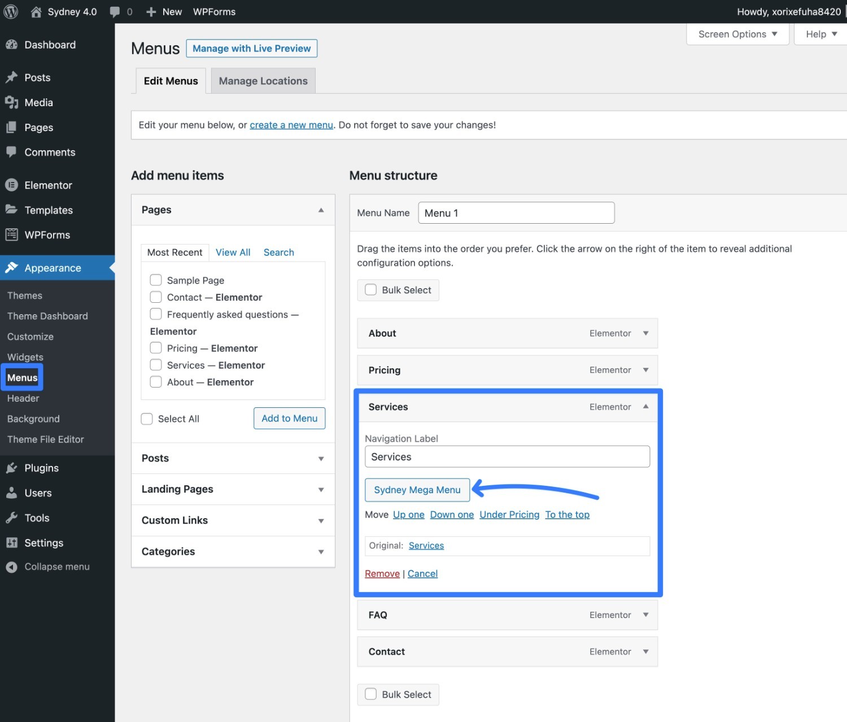The width and height of the screenshot is (847, 722).
Task: Click the Sydney Mega Menu button
Action: click(417, 490)
